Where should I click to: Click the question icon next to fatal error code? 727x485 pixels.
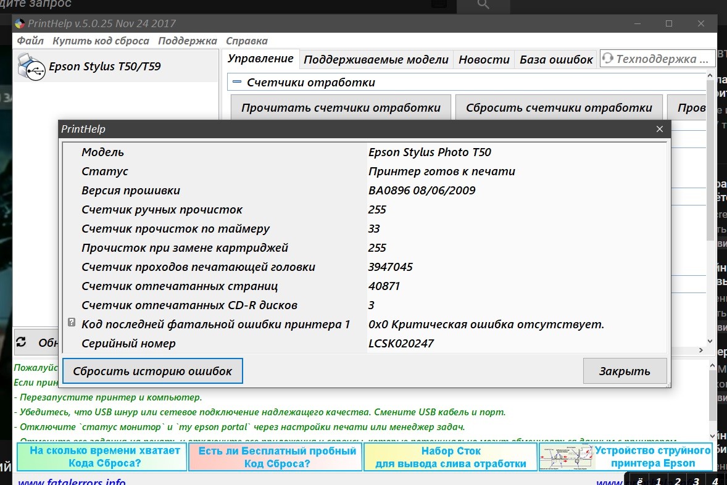coord(72,323)
